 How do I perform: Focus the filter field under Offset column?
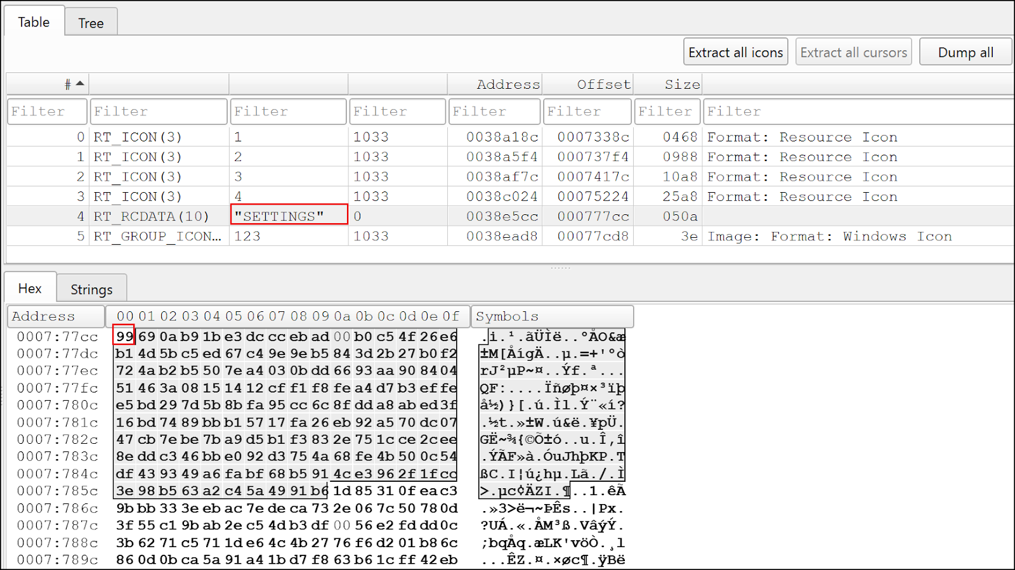tap(587, 112)
